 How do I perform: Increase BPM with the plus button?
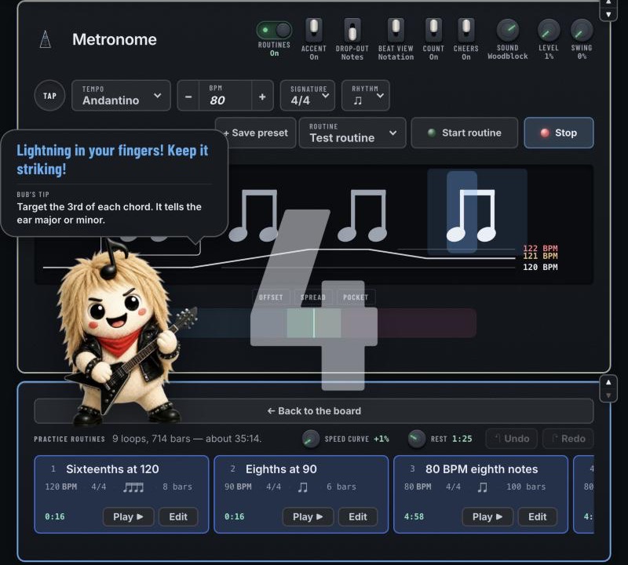(x=262, y=97)
